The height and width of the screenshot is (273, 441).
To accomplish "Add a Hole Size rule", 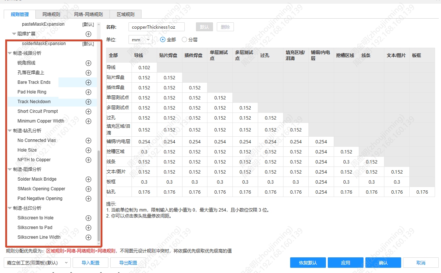I will click(x=88, y=150).
